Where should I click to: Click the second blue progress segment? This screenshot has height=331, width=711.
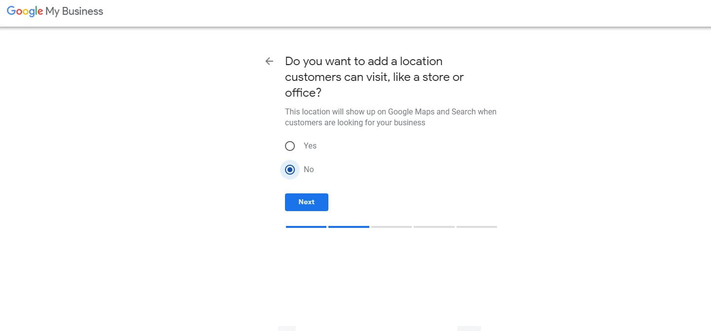click(x=349, y=227)
